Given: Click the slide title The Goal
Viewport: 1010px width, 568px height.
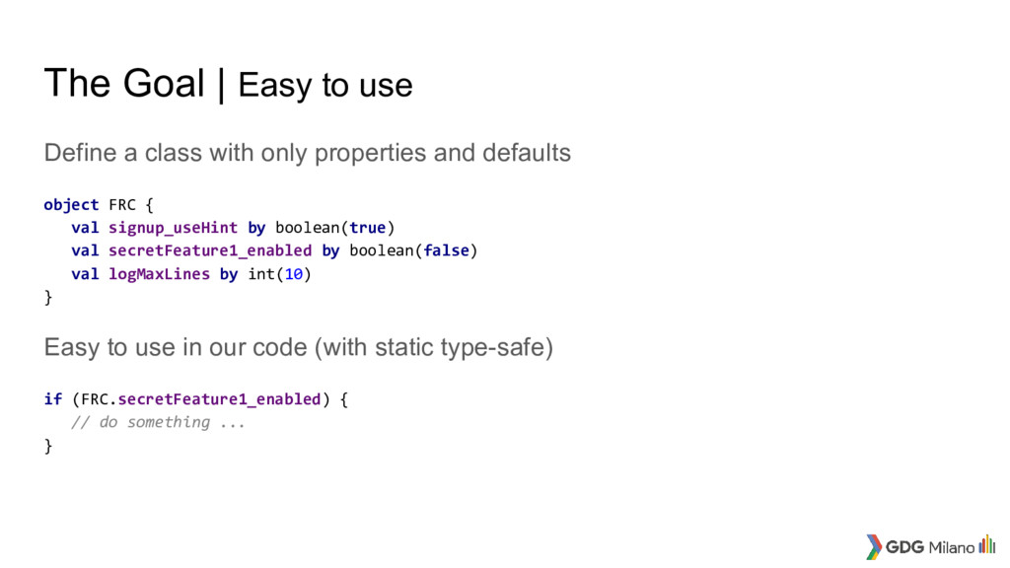Looking at the screenshot, I should pyautogui.click(x=123, y=83).
